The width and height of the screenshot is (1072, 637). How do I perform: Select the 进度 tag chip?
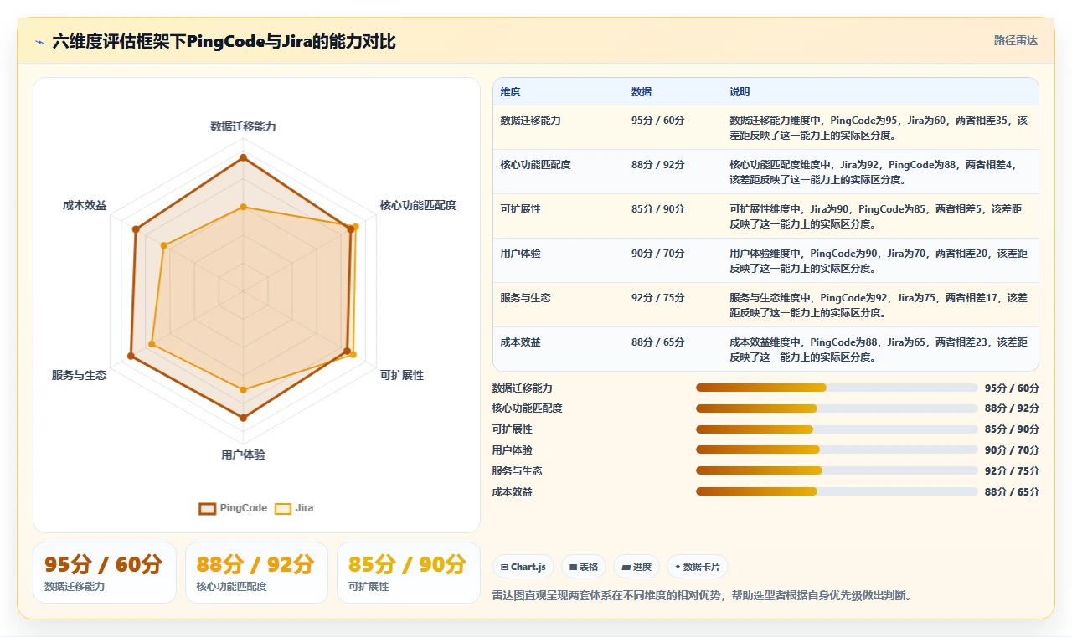(636, 567)
